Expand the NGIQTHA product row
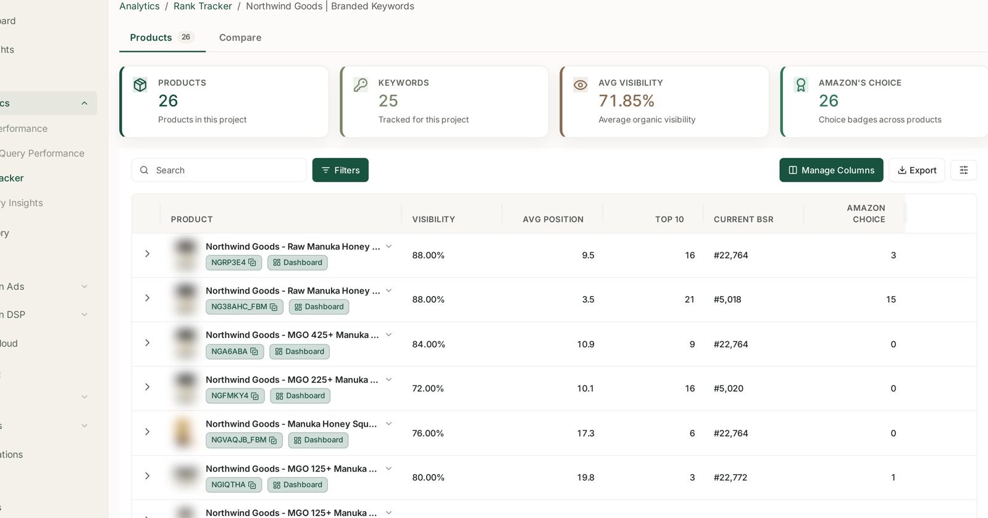Screen dimensions: 988x518 pos(147,476)
